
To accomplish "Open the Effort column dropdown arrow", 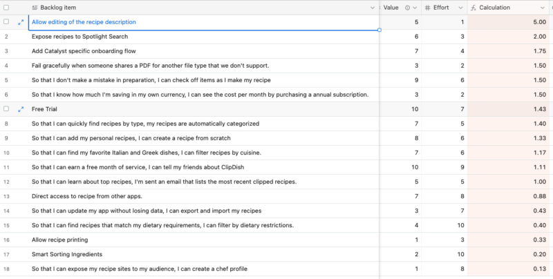I will [x=460, y=8].
